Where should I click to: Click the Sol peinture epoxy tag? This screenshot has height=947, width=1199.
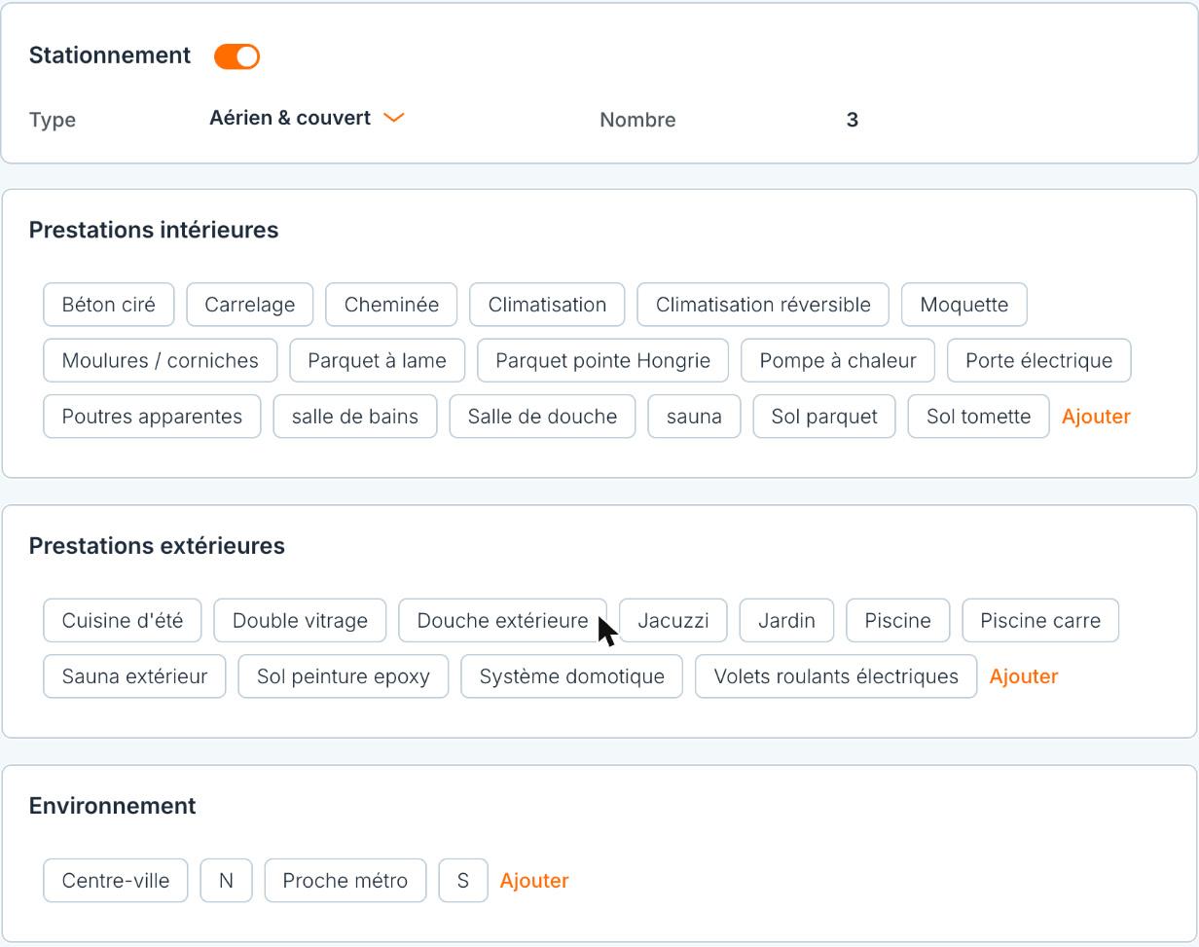(x=343, y=676)
